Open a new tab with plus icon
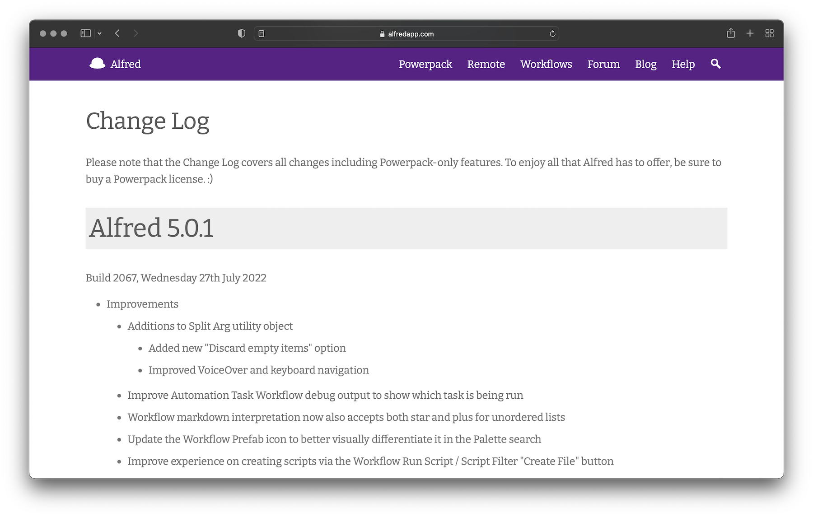 coord(750,33)
